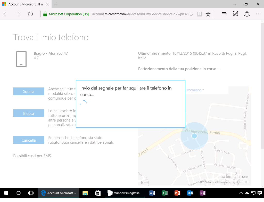Expand the map type dropdown arrow

tap(203, 90)
